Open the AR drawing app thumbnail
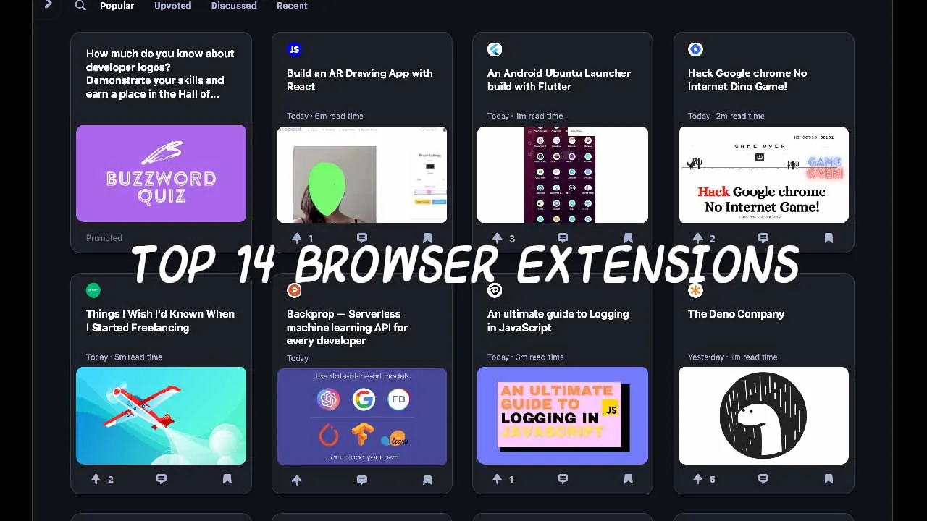The width and height of the screenshot is (927, 521). point(362,174)
